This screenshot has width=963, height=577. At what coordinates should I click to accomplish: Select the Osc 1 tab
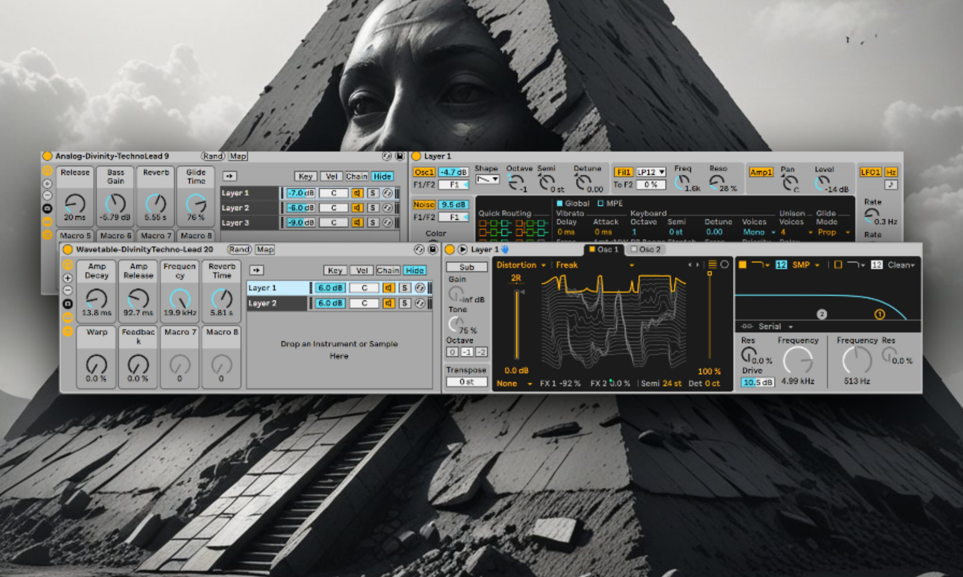pos(604,250)
